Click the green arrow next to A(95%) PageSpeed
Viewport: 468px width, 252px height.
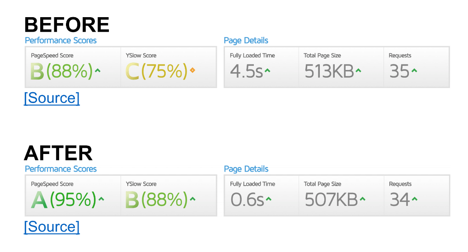[101, 199]
